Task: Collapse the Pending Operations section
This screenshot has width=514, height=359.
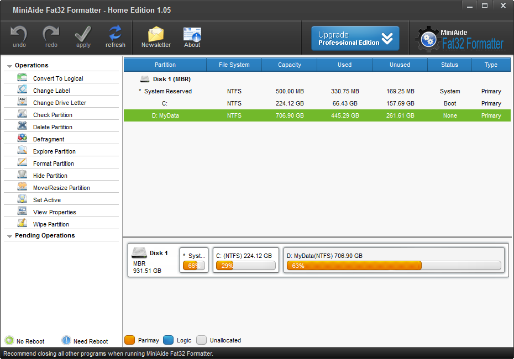Action: [9, 236]
